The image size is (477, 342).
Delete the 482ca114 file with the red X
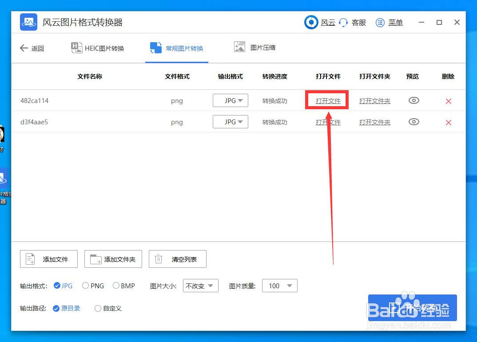(x=448, y=101)
